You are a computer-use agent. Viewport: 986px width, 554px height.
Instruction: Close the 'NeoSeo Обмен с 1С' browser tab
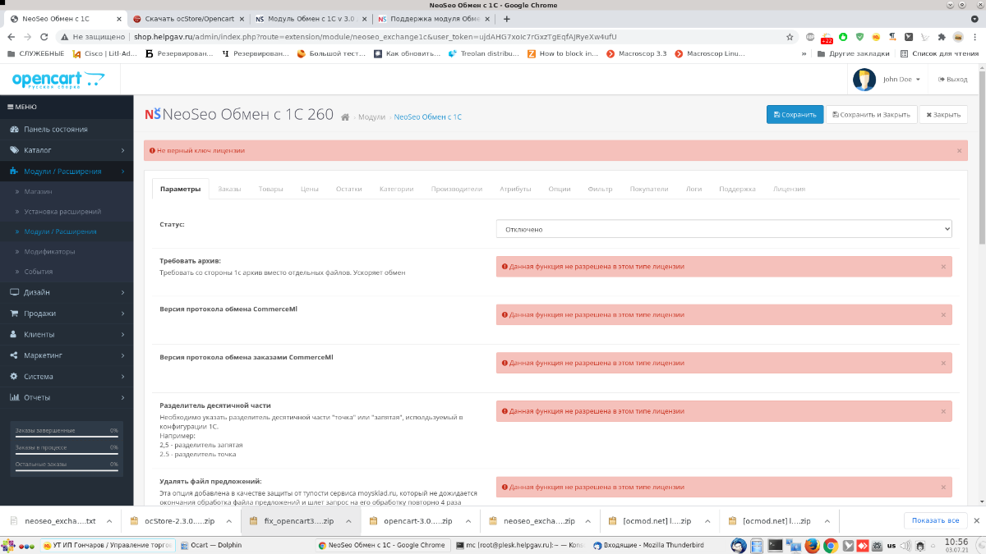coord(119,19)
